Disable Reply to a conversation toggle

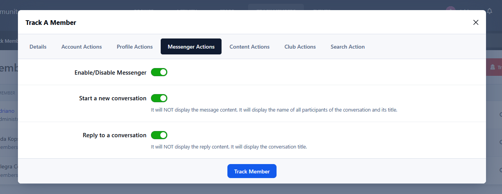click(x=159, y=135)
